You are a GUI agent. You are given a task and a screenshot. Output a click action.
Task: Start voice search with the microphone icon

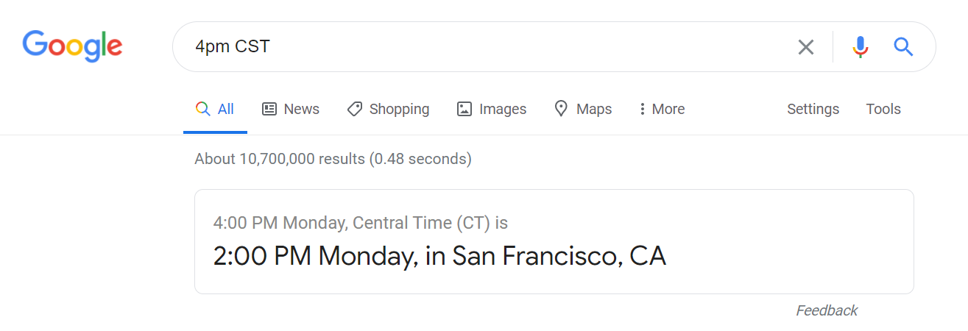coord(860,47)
